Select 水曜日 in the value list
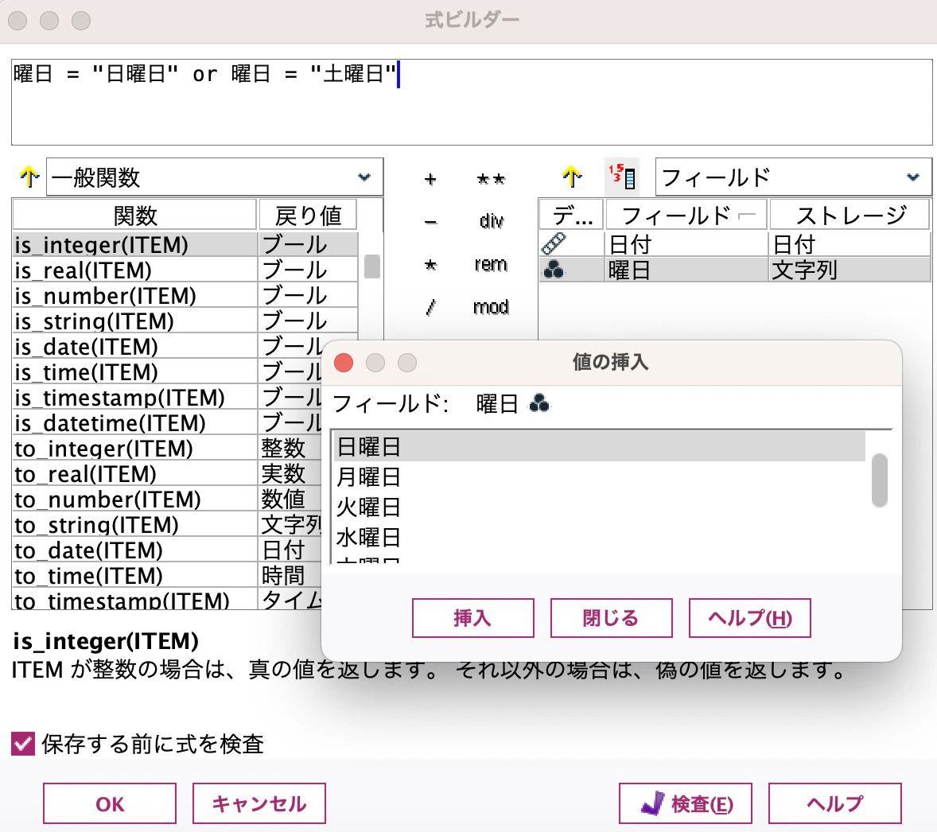This screenshot has height=832, width=937. pos(599,537)
